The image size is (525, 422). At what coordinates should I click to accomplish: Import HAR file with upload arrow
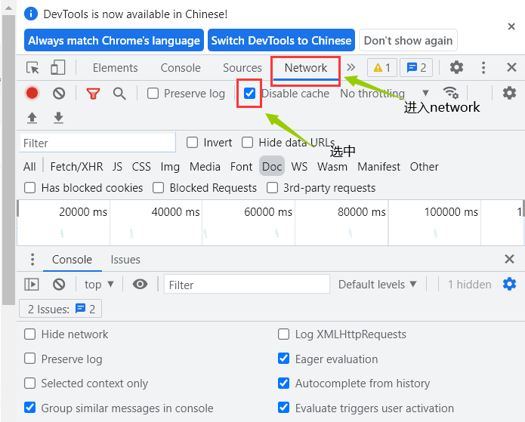pyautogui.click(x=32, y=118)
